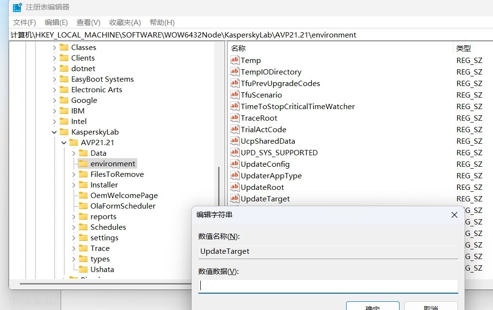Select the TfuPrevUpgradeCodes value icon
Image resolution: width=493 pixels, height=310 pixels.
[x=234, y=83]
